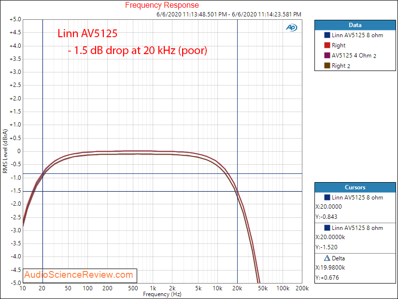Select the AV5125 4 Ohm 2 legend label

click(354, 56)
